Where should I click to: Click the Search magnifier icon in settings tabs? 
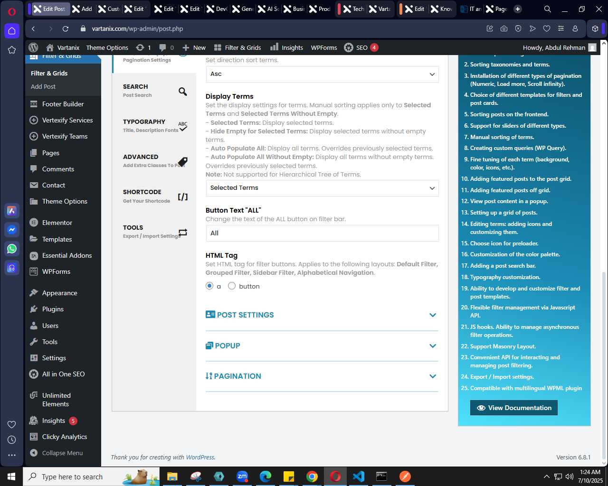coord(183,92)
